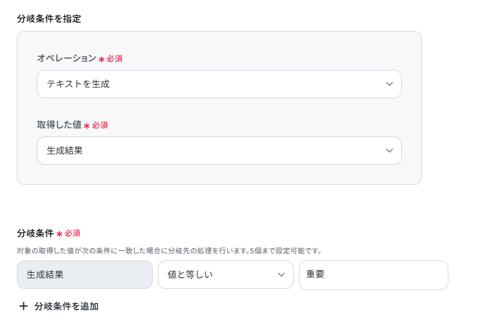Screen dimensions: 482x327
Task: Click the 必須 badge next to オペレーション
Action: tap(115, 58)
